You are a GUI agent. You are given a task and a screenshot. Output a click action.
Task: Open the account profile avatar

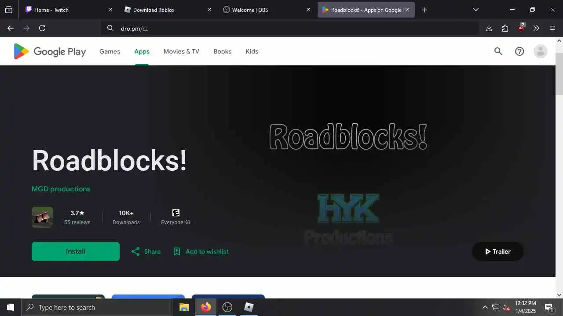[x=541, y=51]
